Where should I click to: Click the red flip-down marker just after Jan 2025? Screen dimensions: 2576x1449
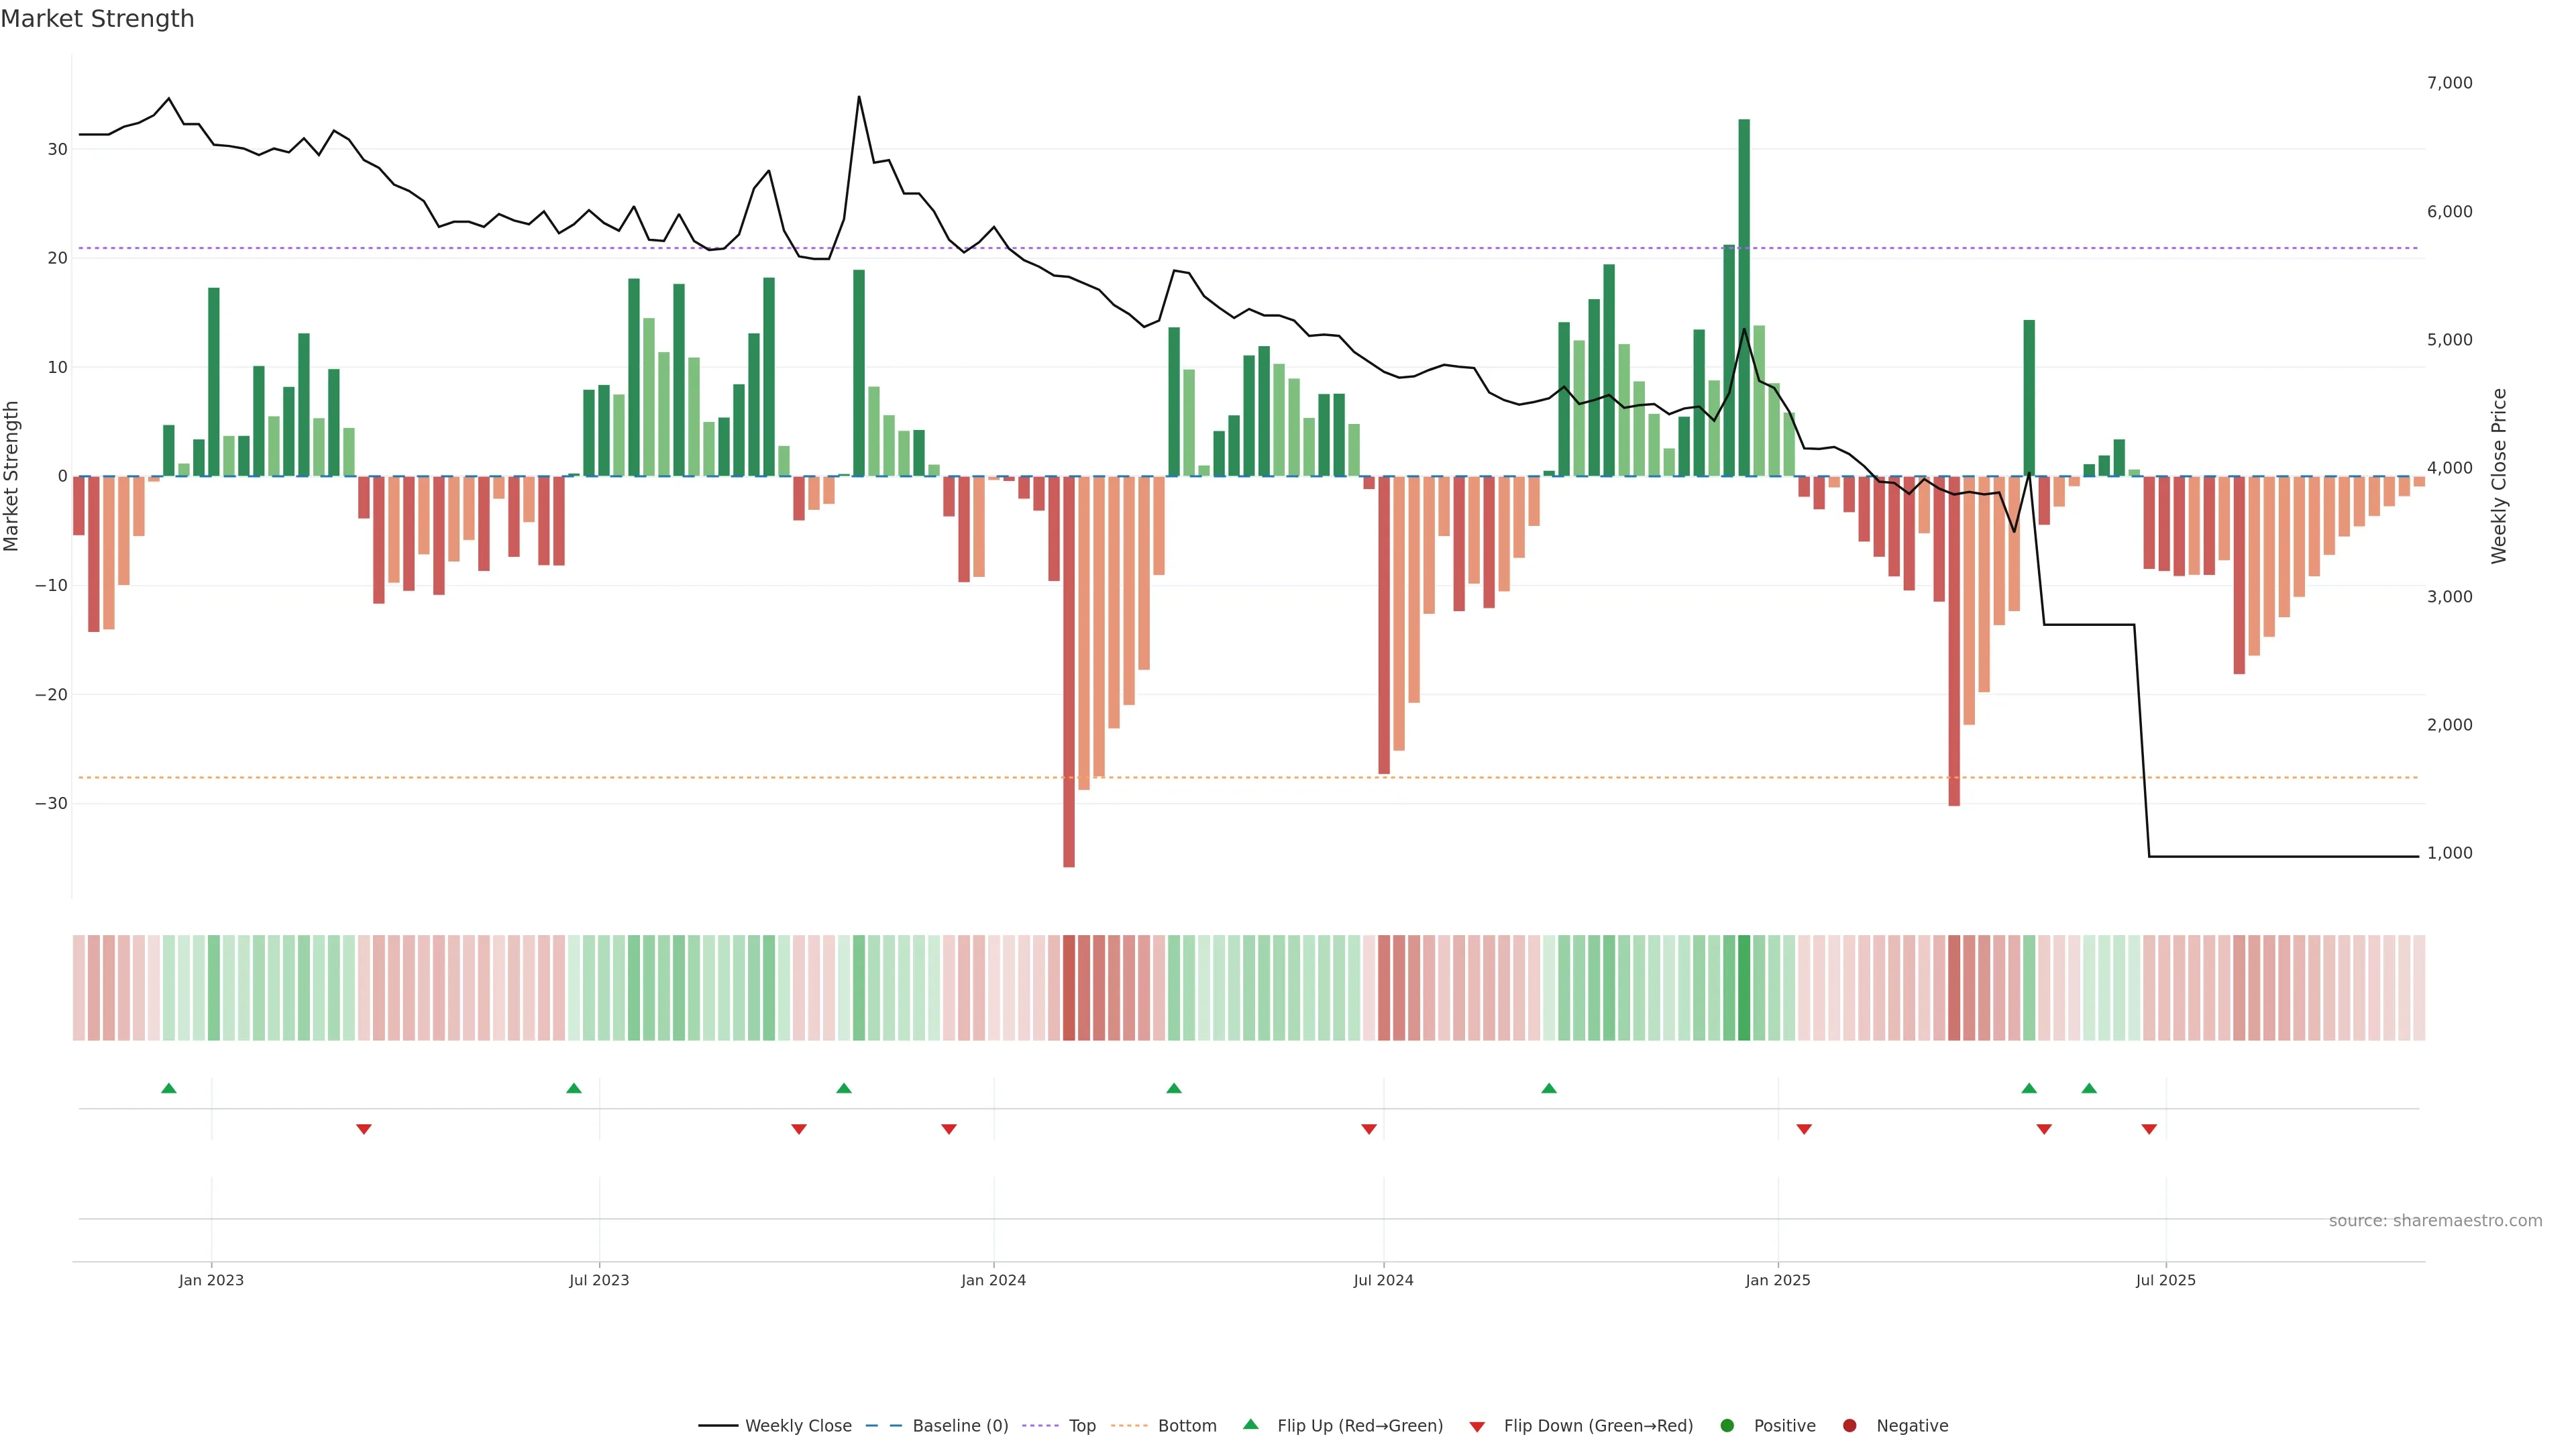point(1804,1129)
